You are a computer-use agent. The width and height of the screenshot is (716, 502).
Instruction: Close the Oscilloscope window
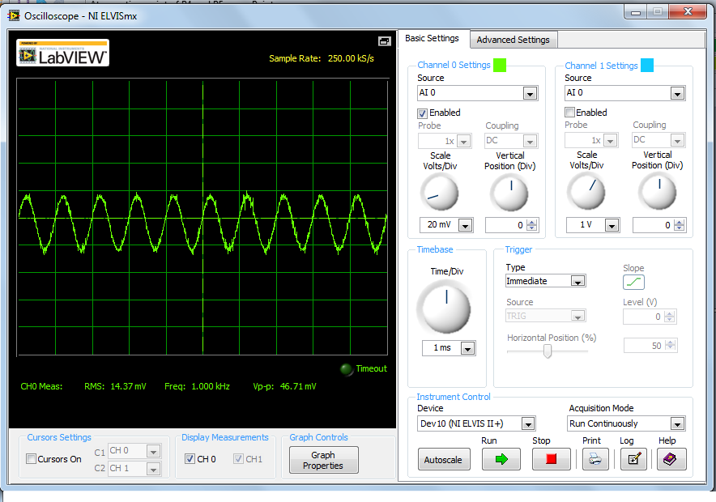tap(688, 12)
